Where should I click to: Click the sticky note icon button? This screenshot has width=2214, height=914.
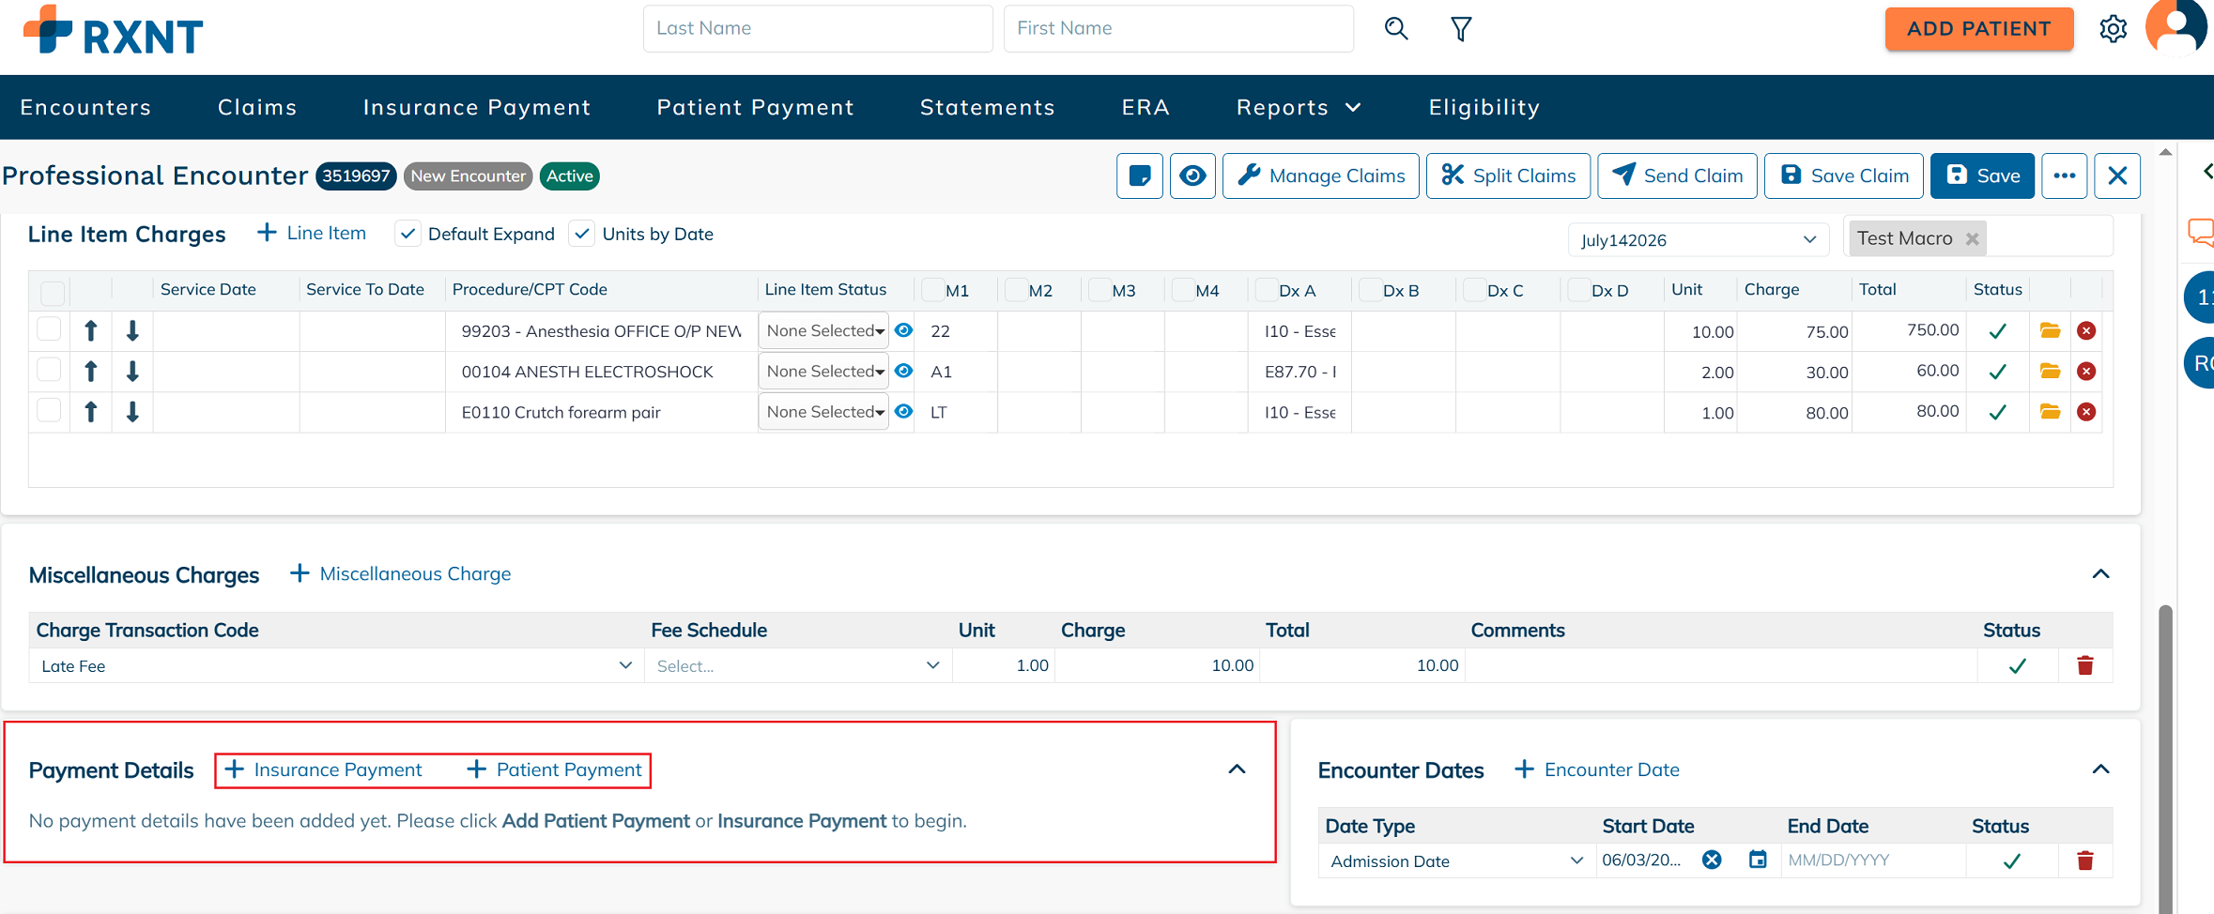[x=1140, y=175]
